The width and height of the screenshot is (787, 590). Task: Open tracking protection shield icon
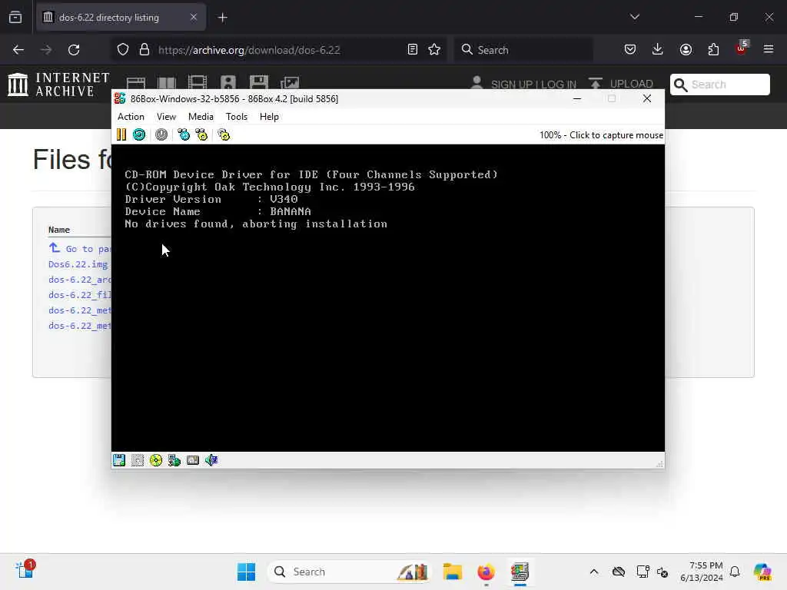pyautogui.click(x=123, y=50)
